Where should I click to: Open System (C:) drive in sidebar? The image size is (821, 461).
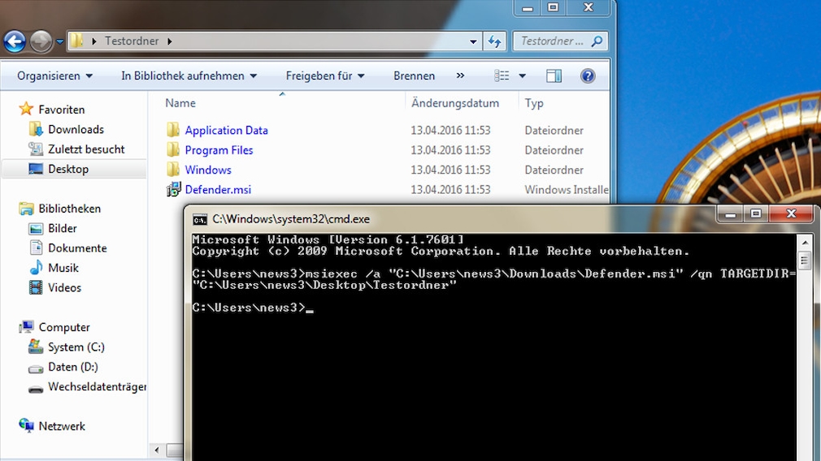tap(76, 347)
